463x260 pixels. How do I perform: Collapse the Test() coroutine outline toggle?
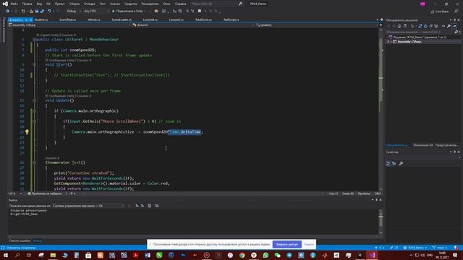(34, 162)
